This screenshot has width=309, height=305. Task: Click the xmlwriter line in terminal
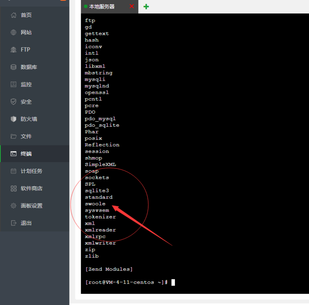(100, 243)
